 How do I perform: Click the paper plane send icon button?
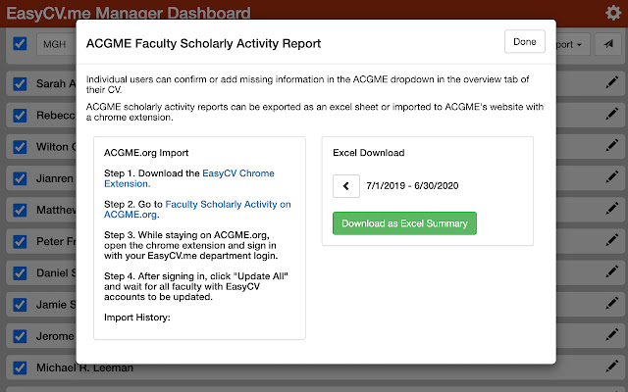[608, 44]
